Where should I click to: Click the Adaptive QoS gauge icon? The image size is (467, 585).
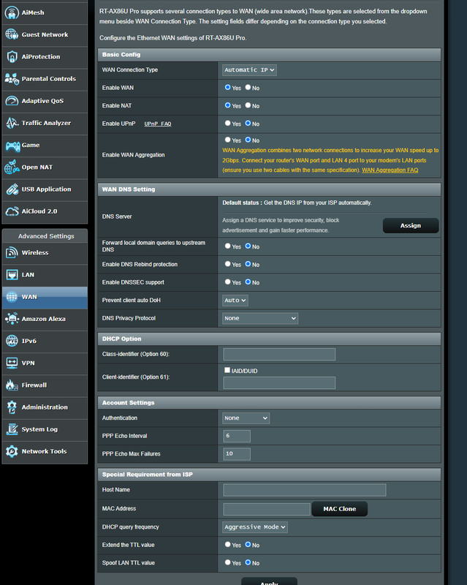coord(12,101)
